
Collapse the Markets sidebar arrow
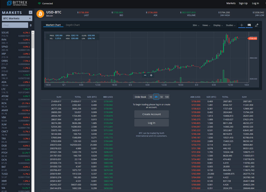(x=31, y=12)
